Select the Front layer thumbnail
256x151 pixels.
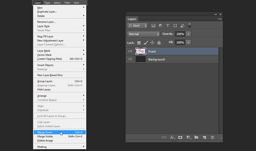[141, 51]
